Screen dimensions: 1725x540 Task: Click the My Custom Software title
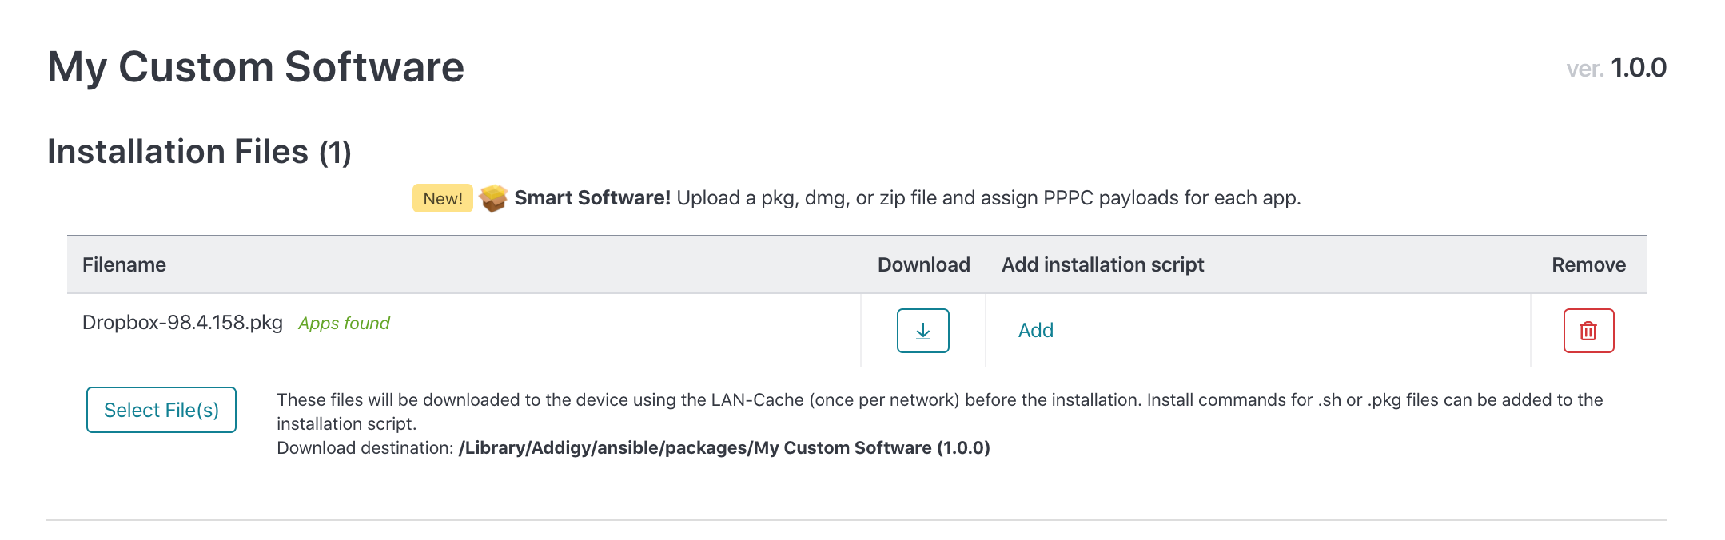(256, 67)
